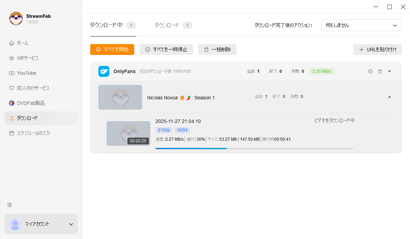
Task: Open 成人向けサービス in the sidebar
Action: pyautogui.click(x=33, y=88)
